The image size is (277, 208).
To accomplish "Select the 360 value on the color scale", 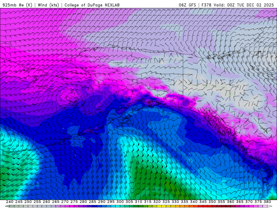I will (x=231, y=202).
